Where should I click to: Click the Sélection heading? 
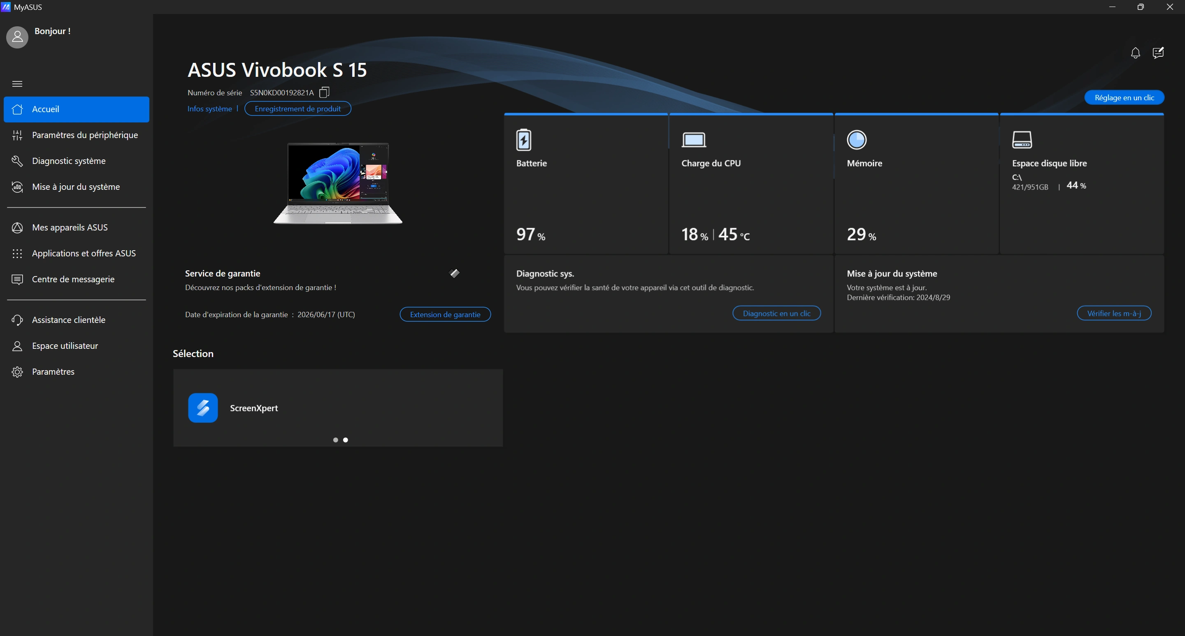coord(193,354)
